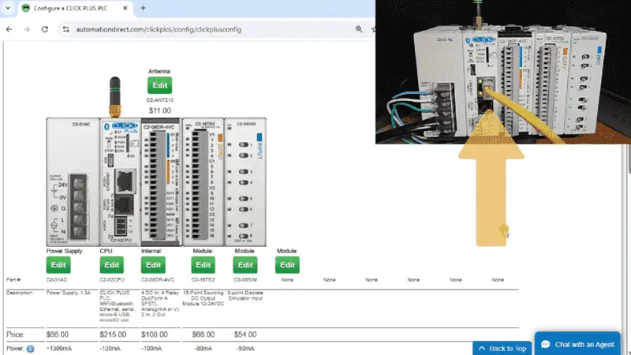631x355 pixels.
Task: Click the C0-16TD2 output module image
Action: [203, 182]
